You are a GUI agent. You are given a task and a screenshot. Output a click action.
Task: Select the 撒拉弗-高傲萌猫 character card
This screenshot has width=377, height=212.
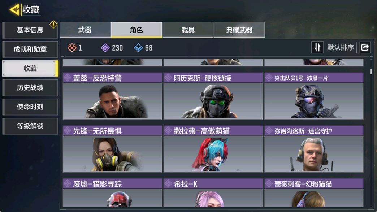click(x=213, y=149)
